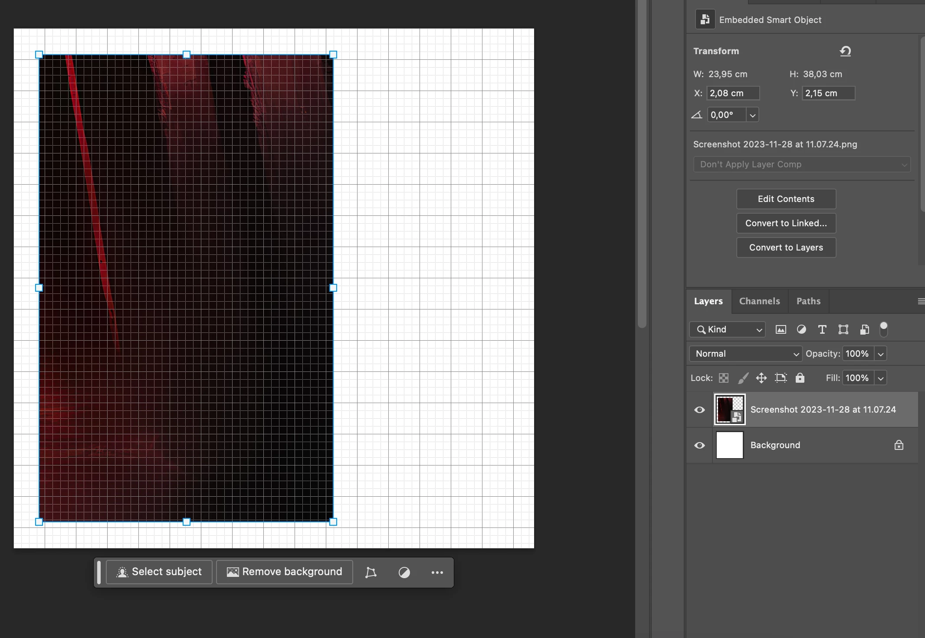925x638 pixels.
Task: Click lock all padlock icon
Action: [800, 378]
